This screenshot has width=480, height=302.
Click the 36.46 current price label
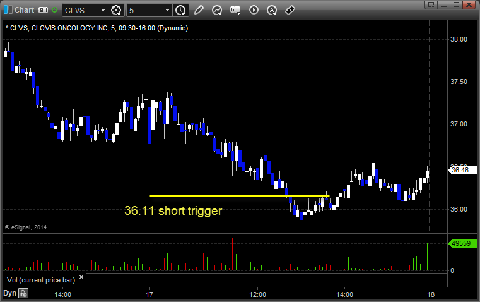tap(463, 170)
